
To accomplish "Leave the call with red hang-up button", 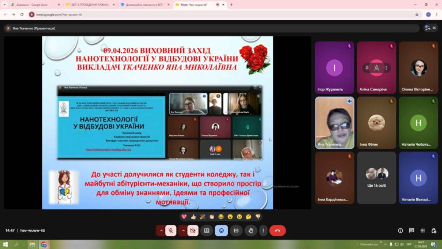I will click(277, 231).
